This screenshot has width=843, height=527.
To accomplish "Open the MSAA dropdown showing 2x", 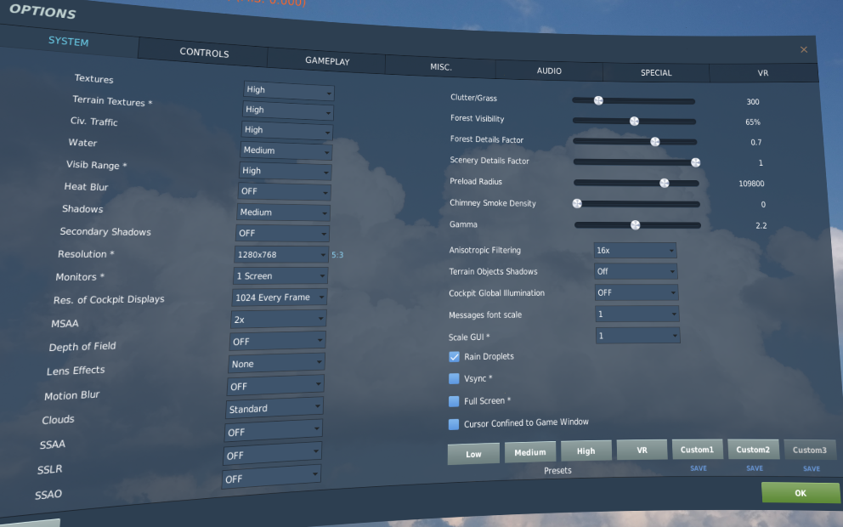I will coord(277,319).
